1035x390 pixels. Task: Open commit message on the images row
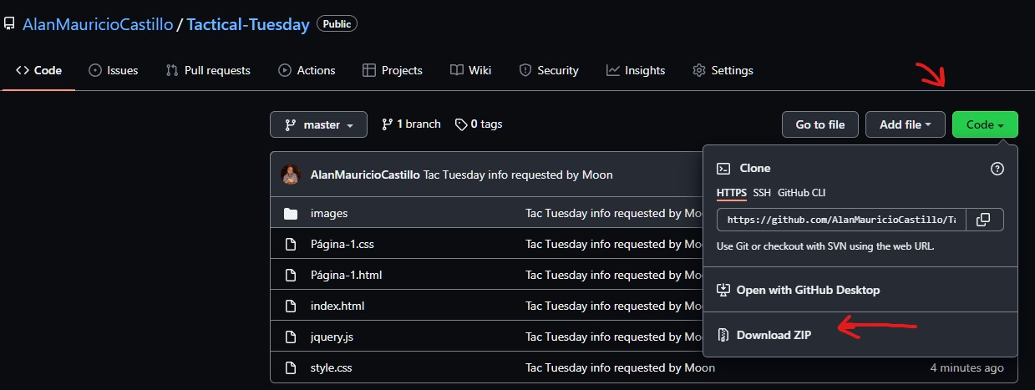point(614,213)
